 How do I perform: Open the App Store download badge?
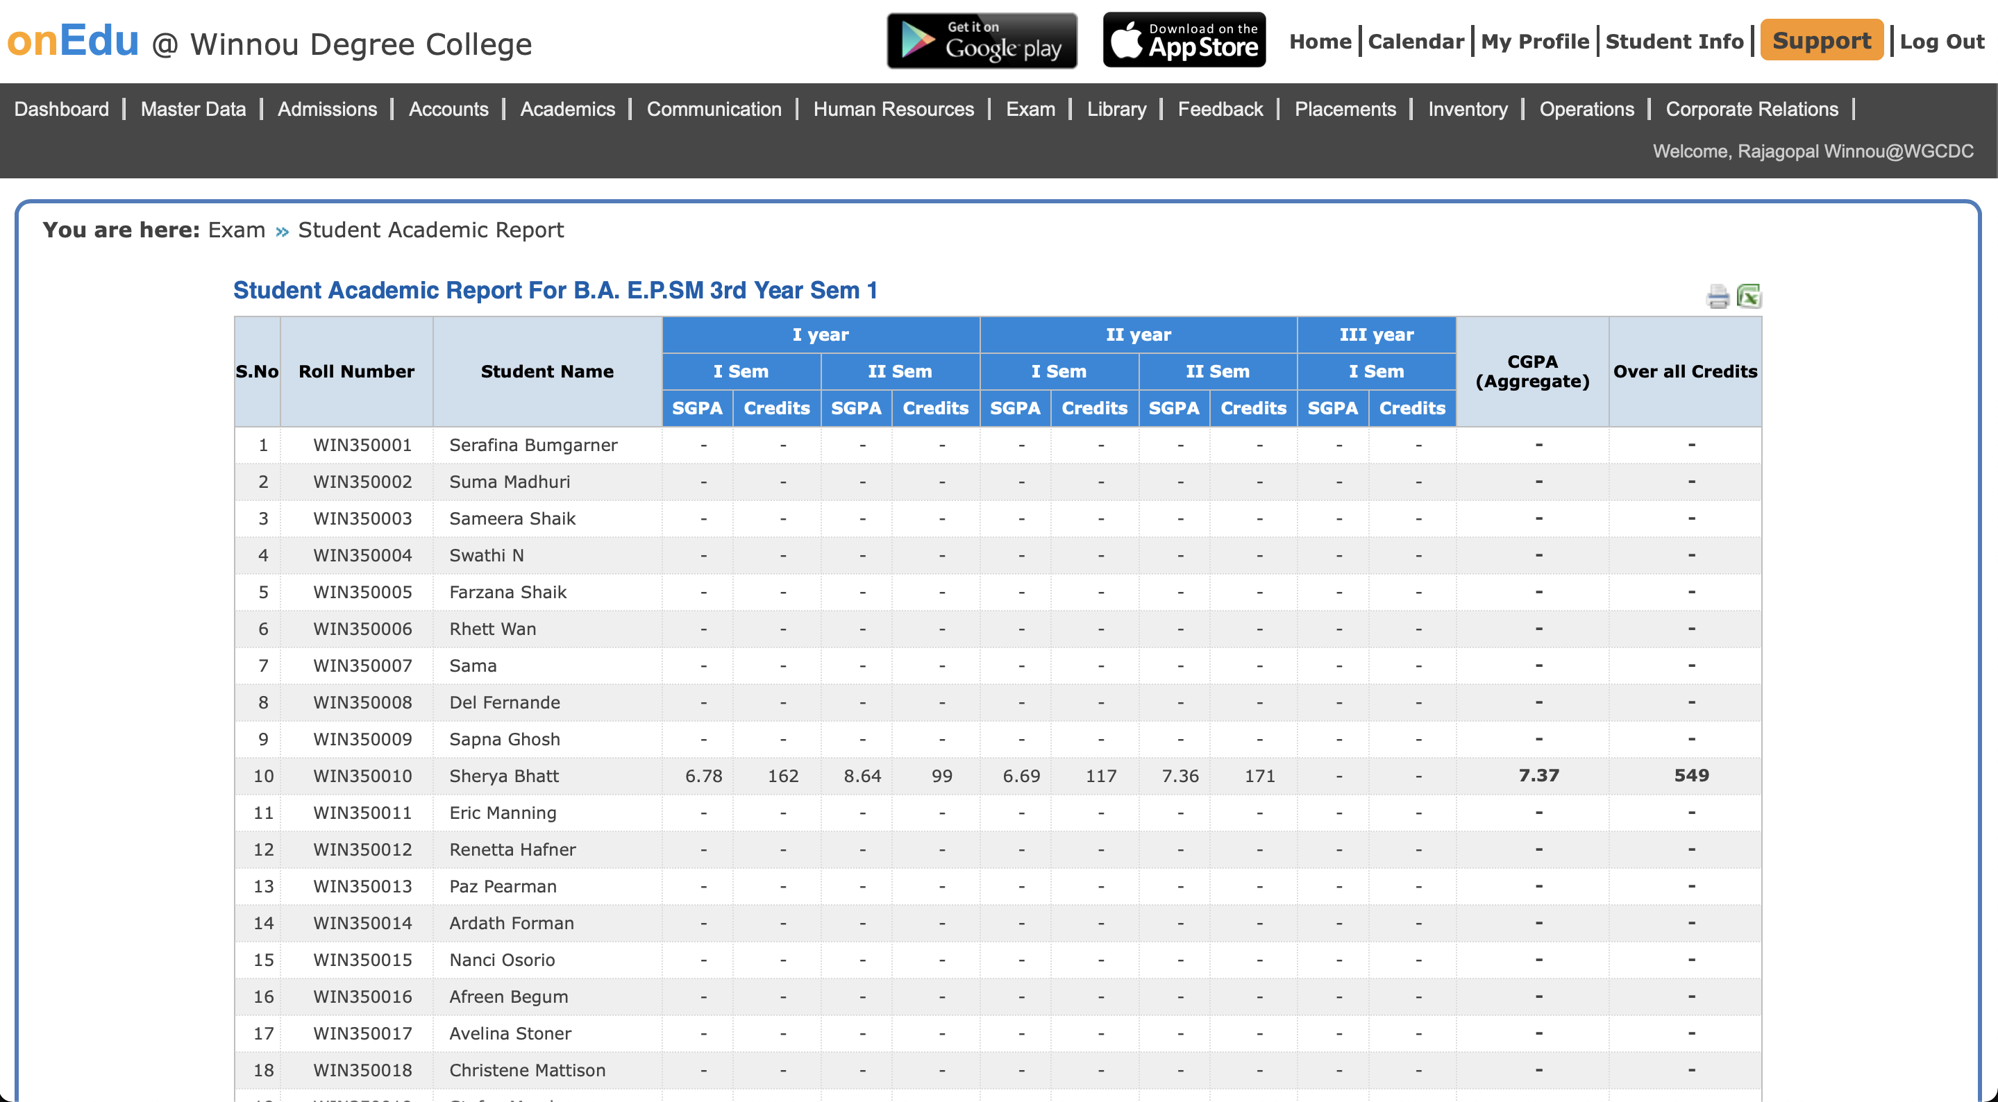click(1184, 40)
